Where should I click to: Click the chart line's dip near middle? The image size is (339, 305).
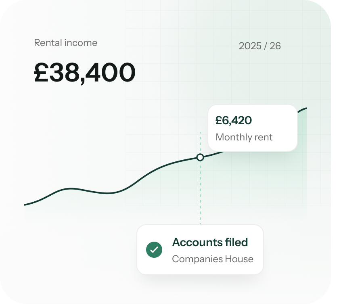click(107, 193)
